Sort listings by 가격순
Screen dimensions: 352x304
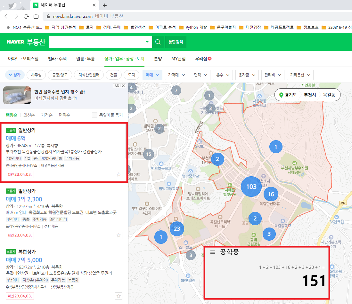(x=47, y=115)
